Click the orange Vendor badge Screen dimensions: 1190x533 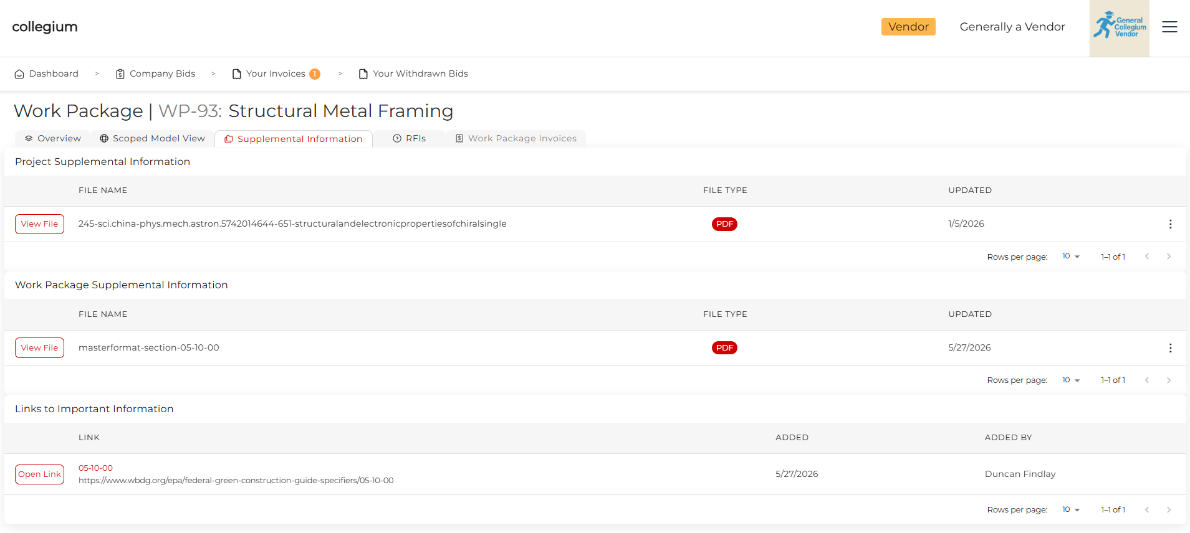click(x=908, y=27)
